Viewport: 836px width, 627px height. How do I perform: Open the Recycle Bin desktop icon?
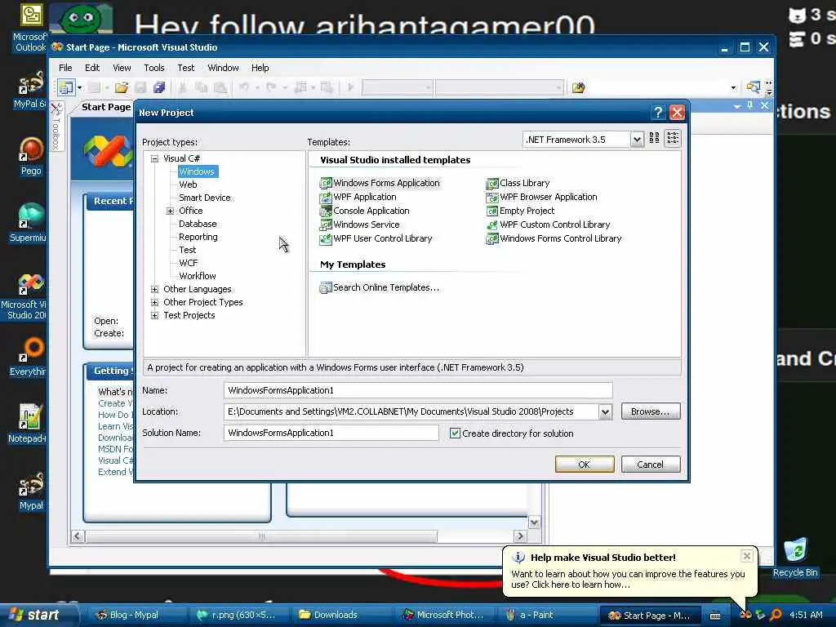795,557
